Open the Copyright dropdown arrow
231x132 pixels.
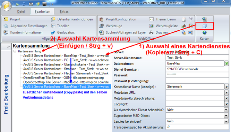click(226, 104)
